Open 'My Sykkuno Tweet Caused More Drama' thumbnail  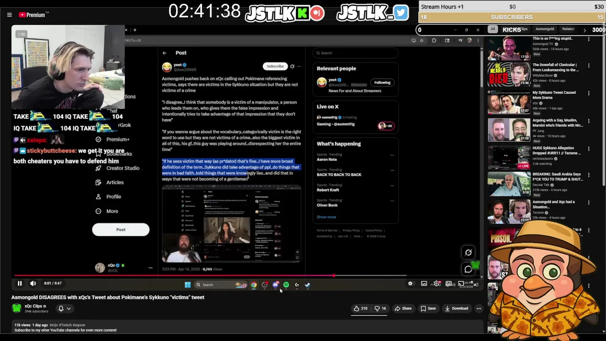pos(509,103)
